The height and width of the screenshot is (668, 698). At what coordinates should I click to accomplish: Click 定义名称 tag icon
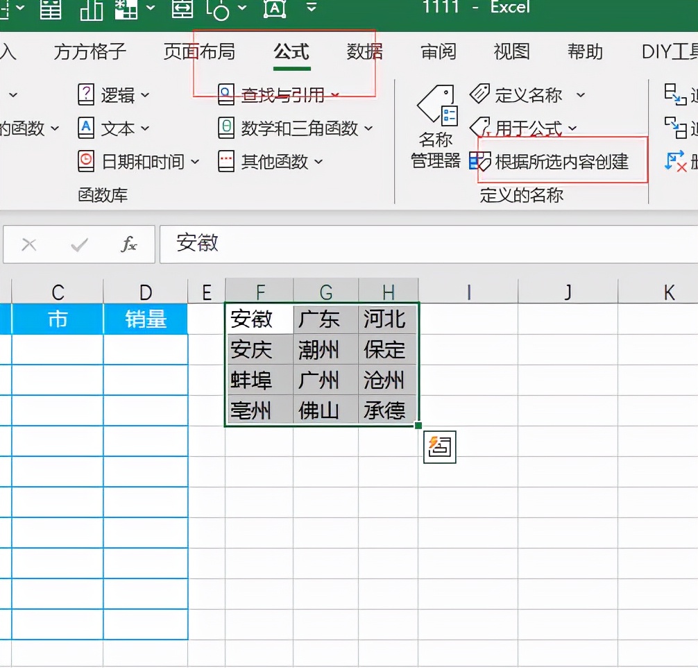click(x=479, y=94)
